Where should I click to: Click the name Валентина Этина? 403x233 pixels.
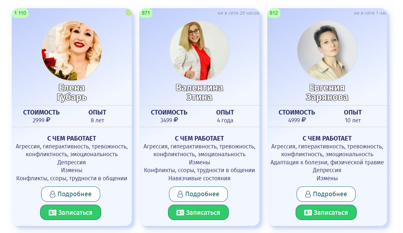tap(199, 92)
